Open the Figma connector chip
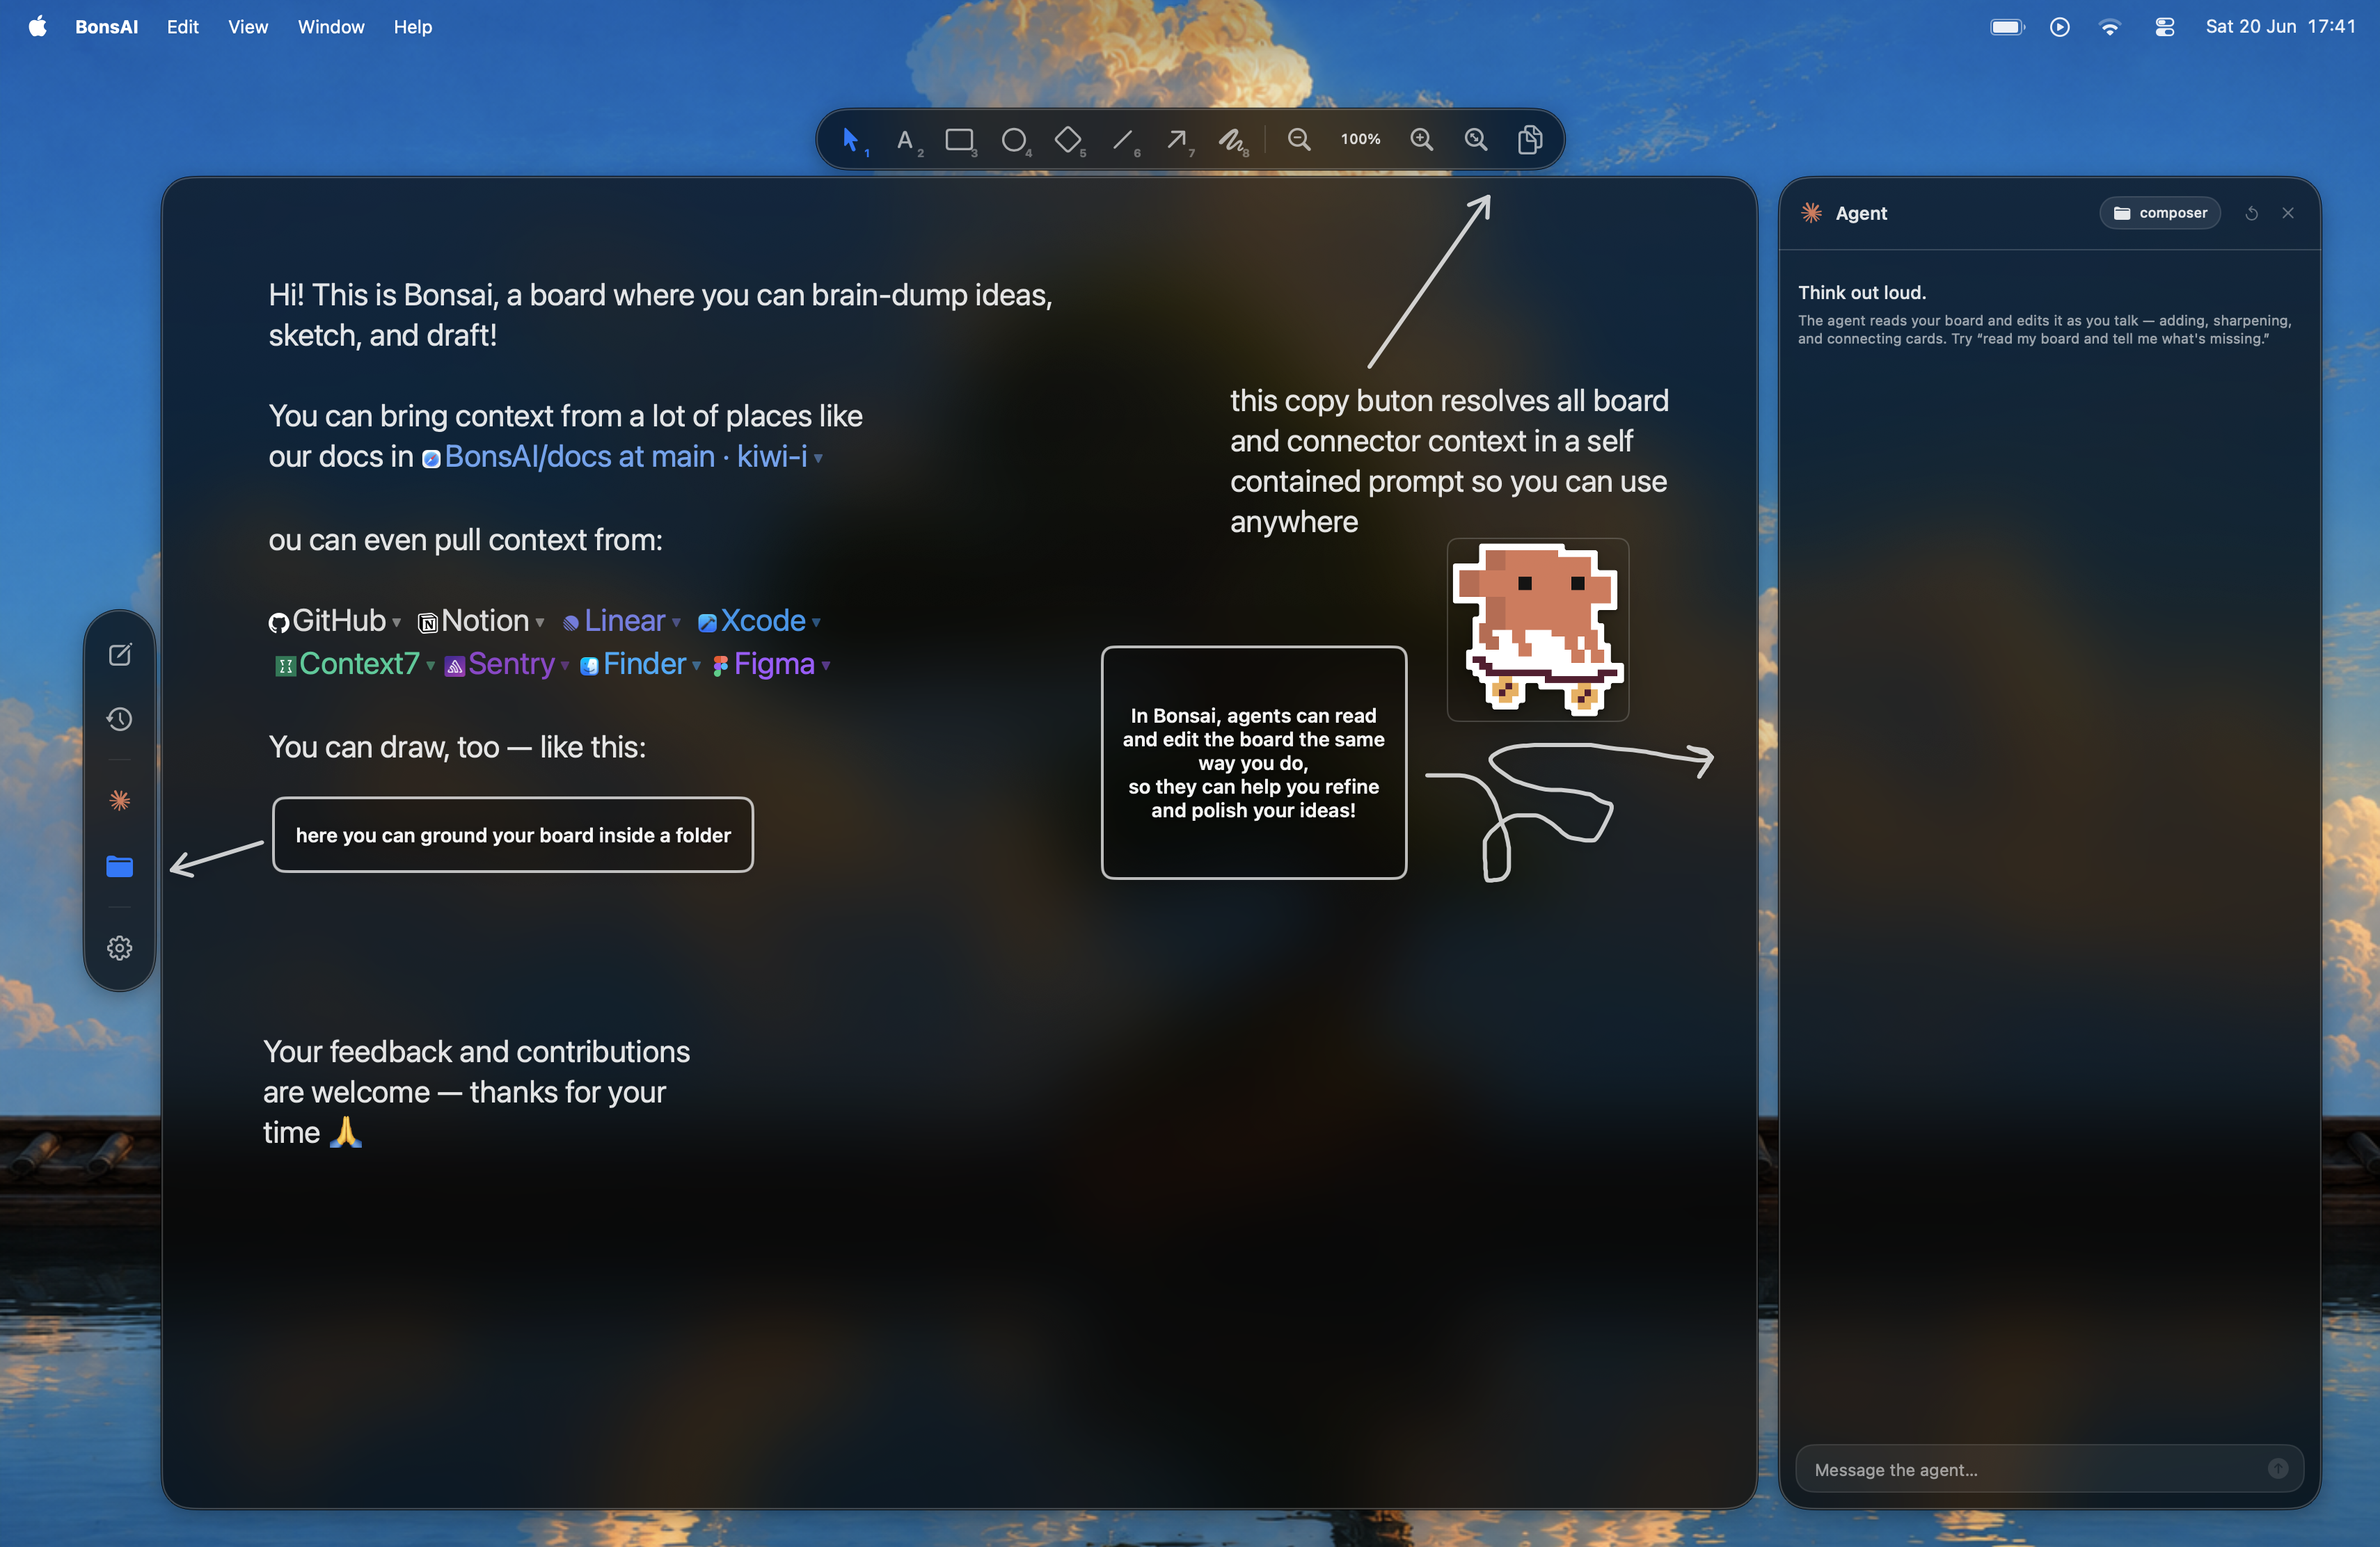This screenshot has height=1547, width=2380. (x=763, y=664)
